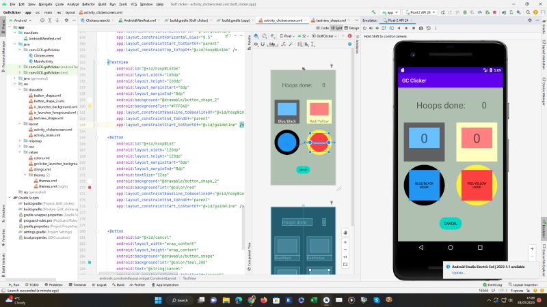The height and width of the screenshot is (307, 547).
Task: Switch editor to Code view mode
Action: click(323, 28)
